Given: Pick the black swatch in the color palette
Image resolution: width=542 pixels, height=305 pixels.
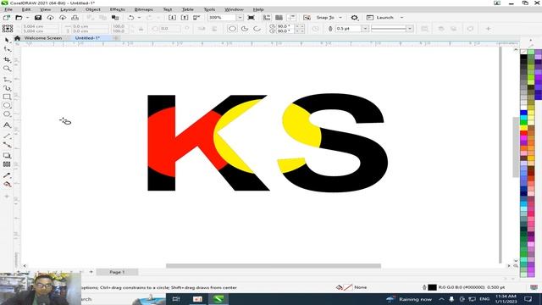Looking at the screenshot, I should (x=523, y=57).
